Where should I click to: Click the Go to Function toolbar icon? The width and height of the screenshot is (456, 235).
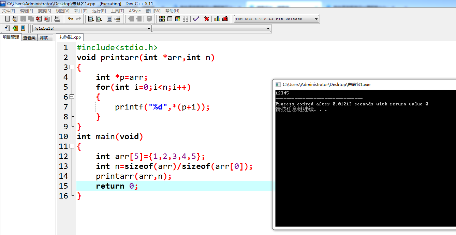109,19
